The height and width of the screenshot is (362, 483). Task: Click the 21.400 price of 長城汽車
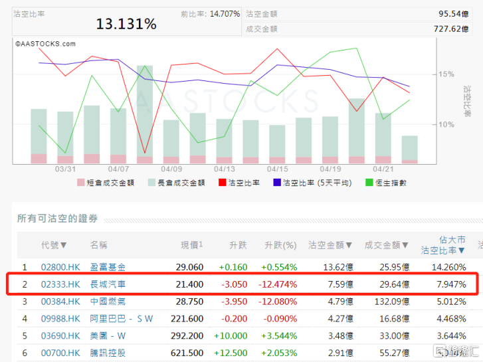click(x=189, y=284)
